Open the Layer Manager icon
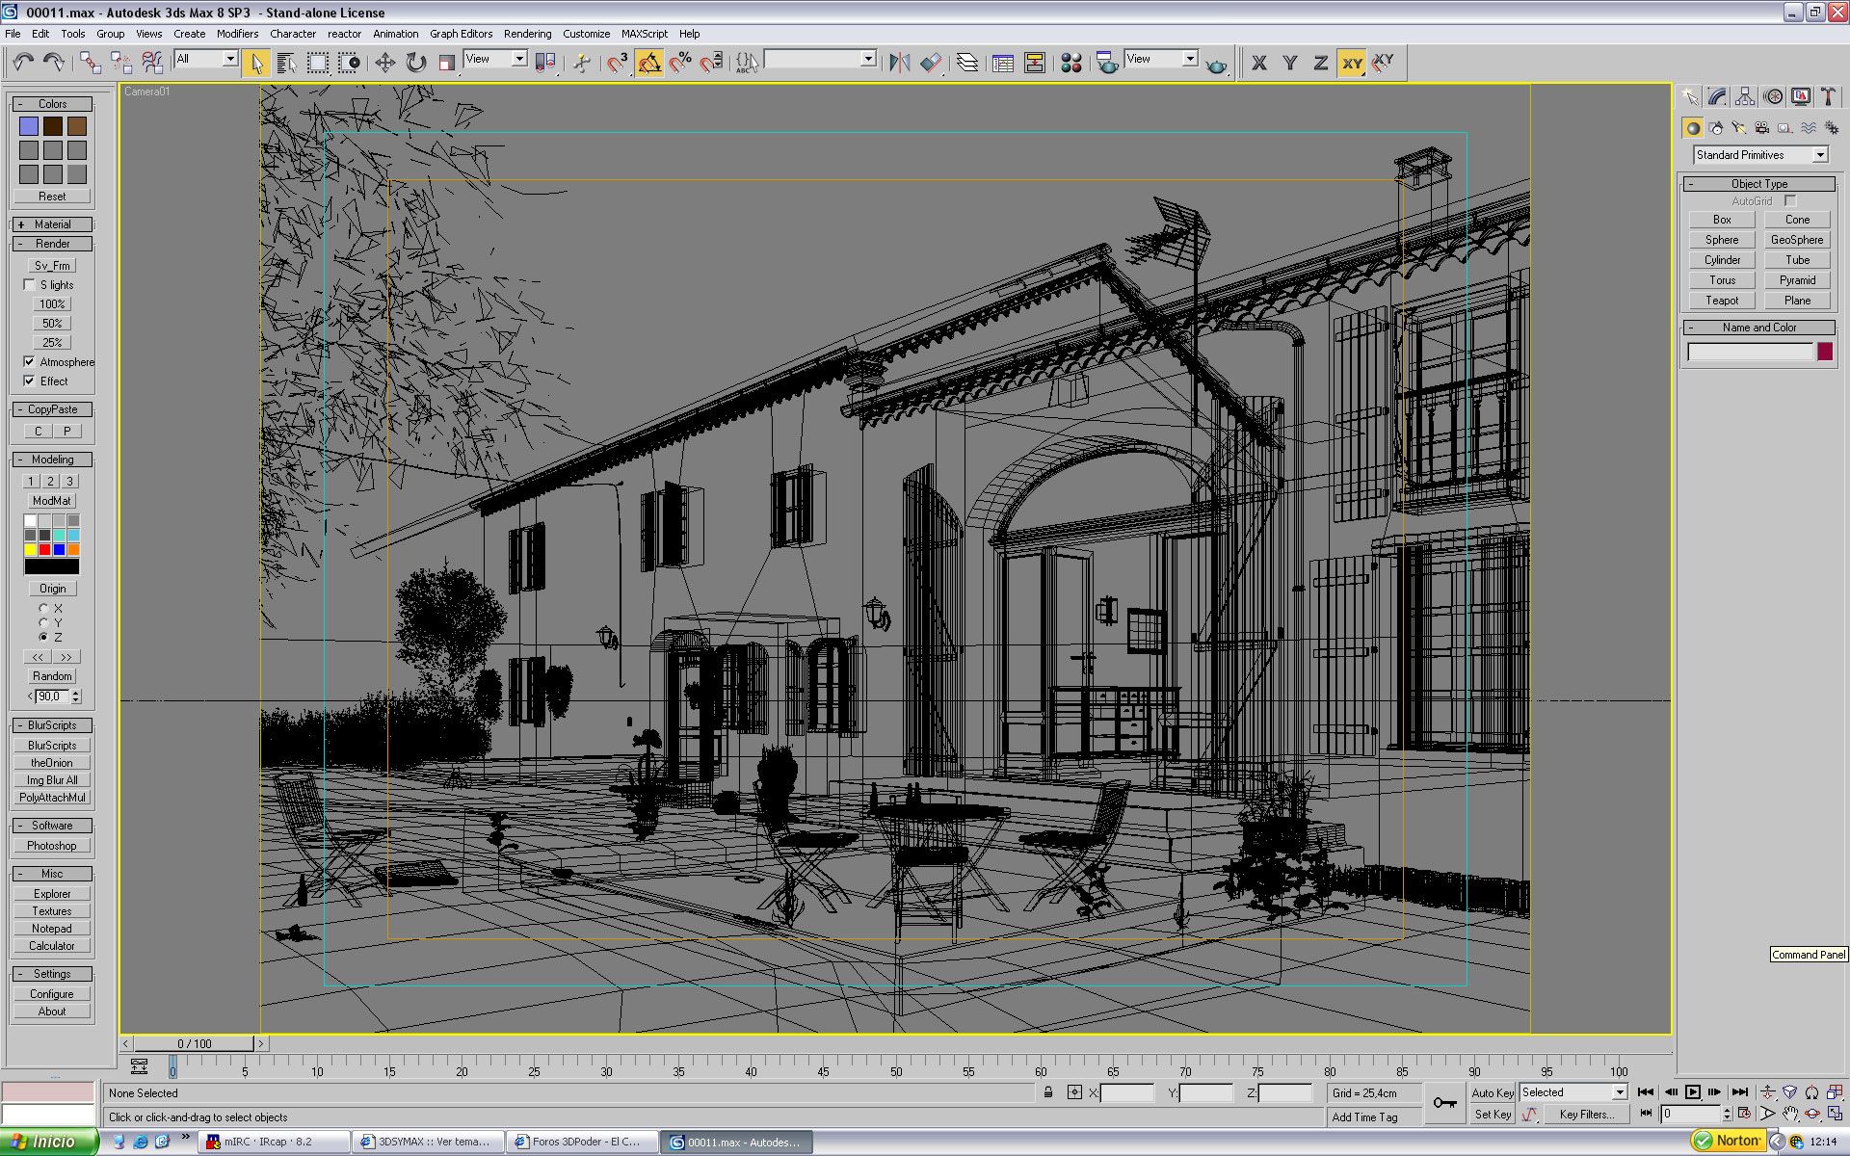This screenshot has width=1850, height=1156. [x=966, y=63]
